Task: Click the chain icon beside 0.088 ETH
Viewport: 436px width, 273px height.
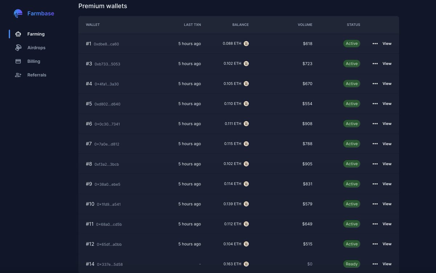Action: [x=246, y=44]
